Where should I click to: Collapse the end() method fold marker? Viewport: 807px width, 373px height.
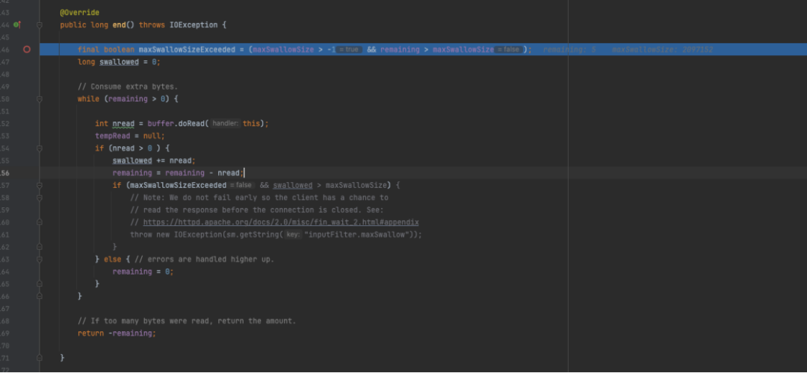[39, 25]
